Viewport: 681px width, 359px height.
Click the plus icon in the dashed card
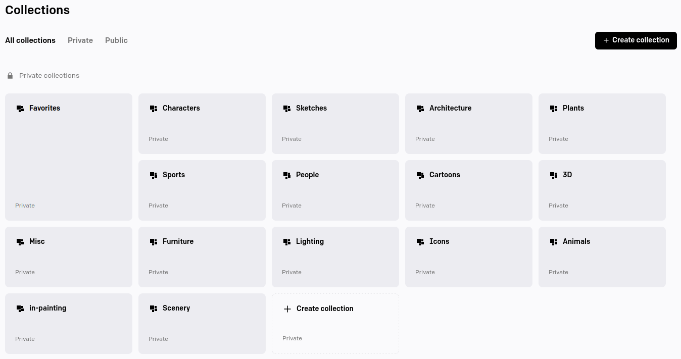click(x=287, y=309)
